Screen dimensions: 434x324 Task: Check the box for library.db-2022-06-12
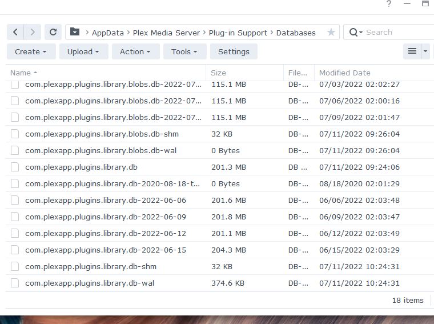coord(15,234)
